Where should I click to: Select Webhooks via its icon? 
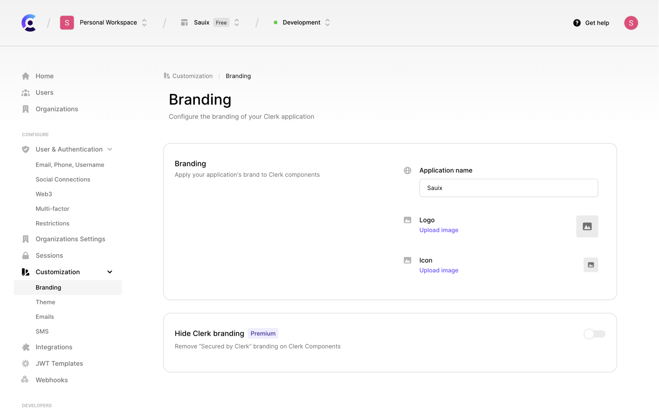click(25, 380)
